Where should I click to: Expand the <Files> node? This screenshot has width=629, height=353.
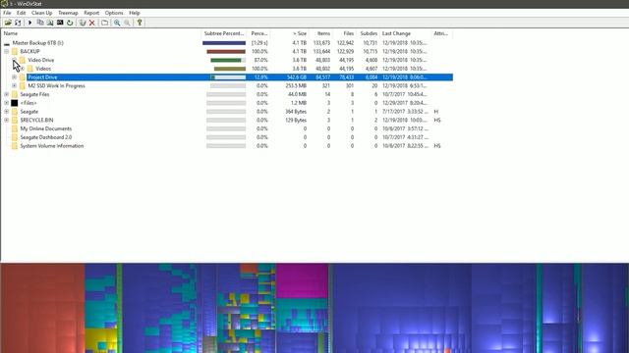click(7, 103)
